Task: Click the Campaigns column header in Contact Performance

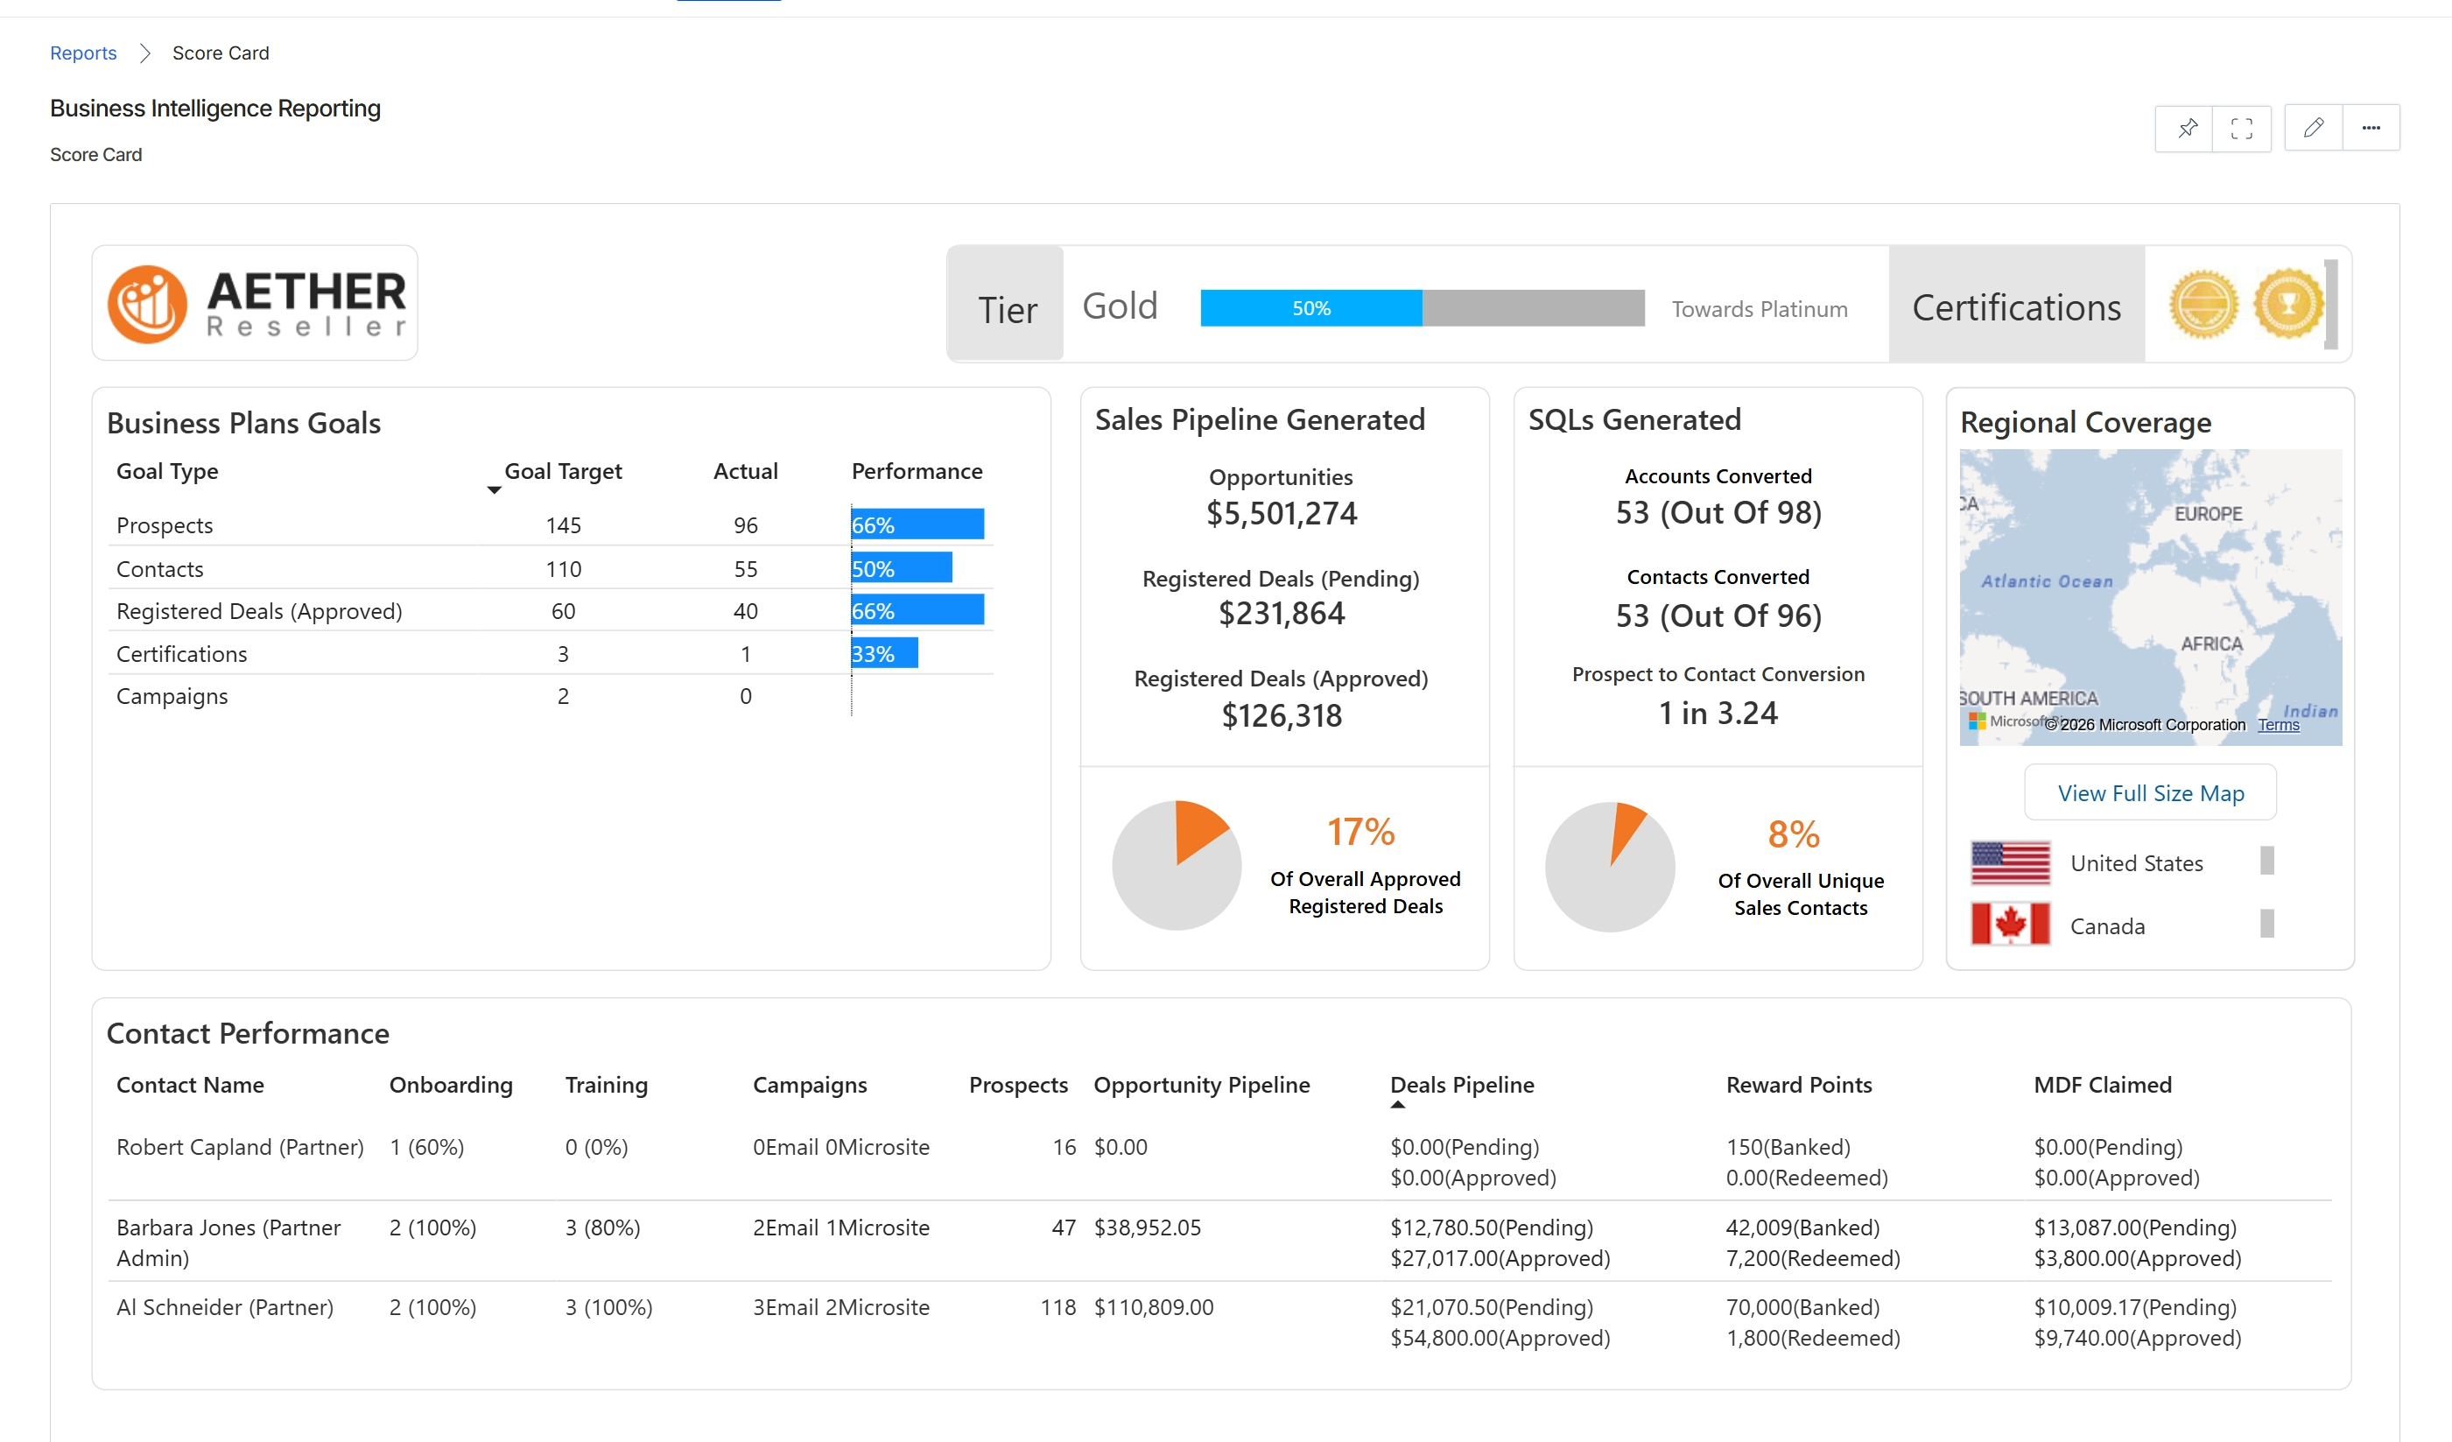Action: pos(810,1085)
